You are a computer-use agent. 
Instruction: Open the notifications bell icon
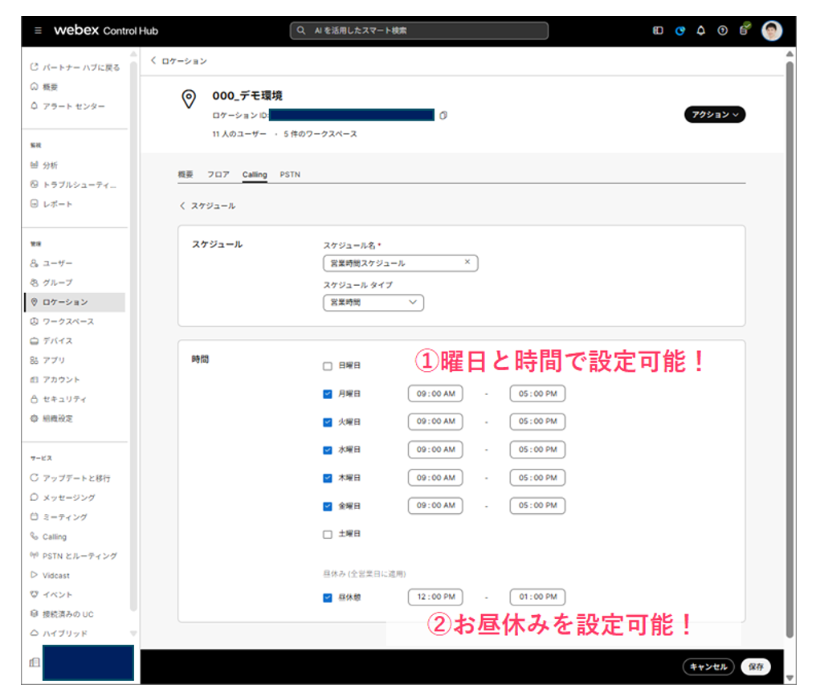700,31
